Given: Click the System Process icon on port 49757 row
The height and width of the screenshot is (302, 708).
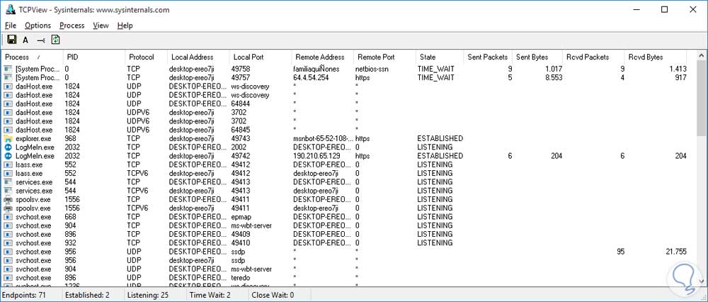Looking at the screenshot, I should pos(8,77).
